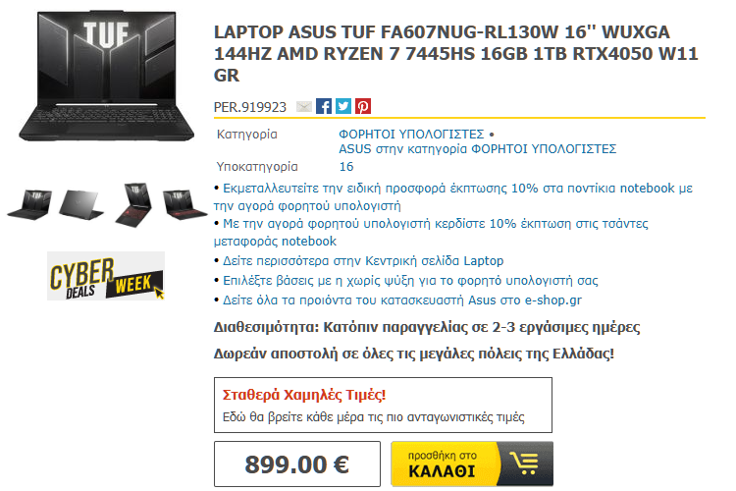Pin product on Pinterest

click(x=363, y=107)
